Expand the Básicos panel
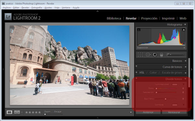The width and height of the screenshot is (195, 121). 185,61
